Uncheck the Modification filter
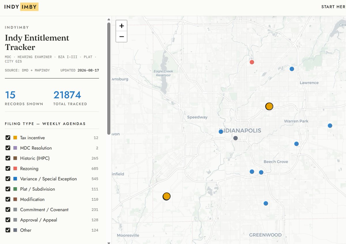 pos(8,199)
